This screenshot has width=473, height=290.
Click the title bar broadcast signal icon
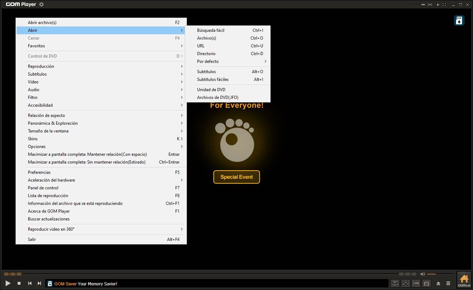430,5
